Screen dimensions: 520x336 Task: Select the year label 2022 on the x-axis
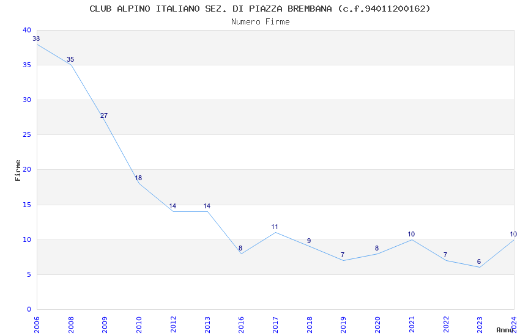click(x=446, y=325)
